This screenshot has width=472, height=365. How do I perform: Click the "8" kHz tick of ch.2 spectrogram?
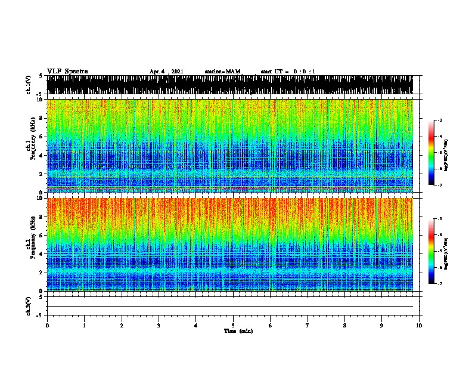(x=41, y=217)
